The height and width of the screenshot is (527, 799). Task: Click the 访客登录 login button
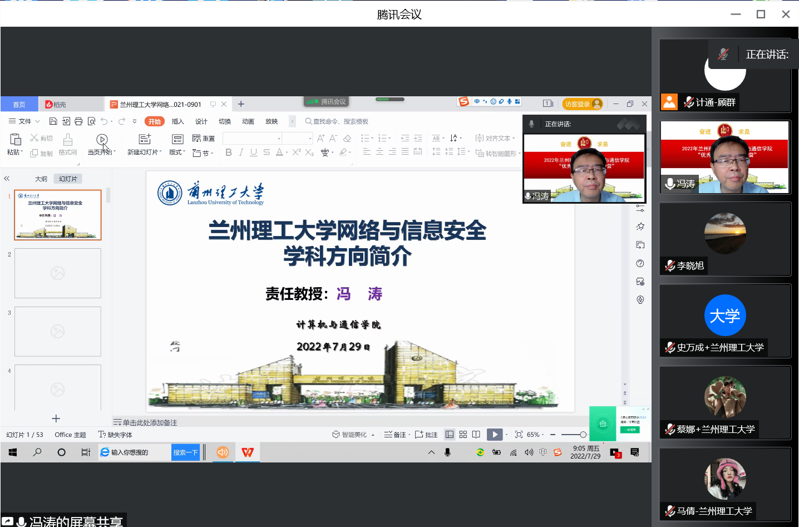[x=582, y=104]
